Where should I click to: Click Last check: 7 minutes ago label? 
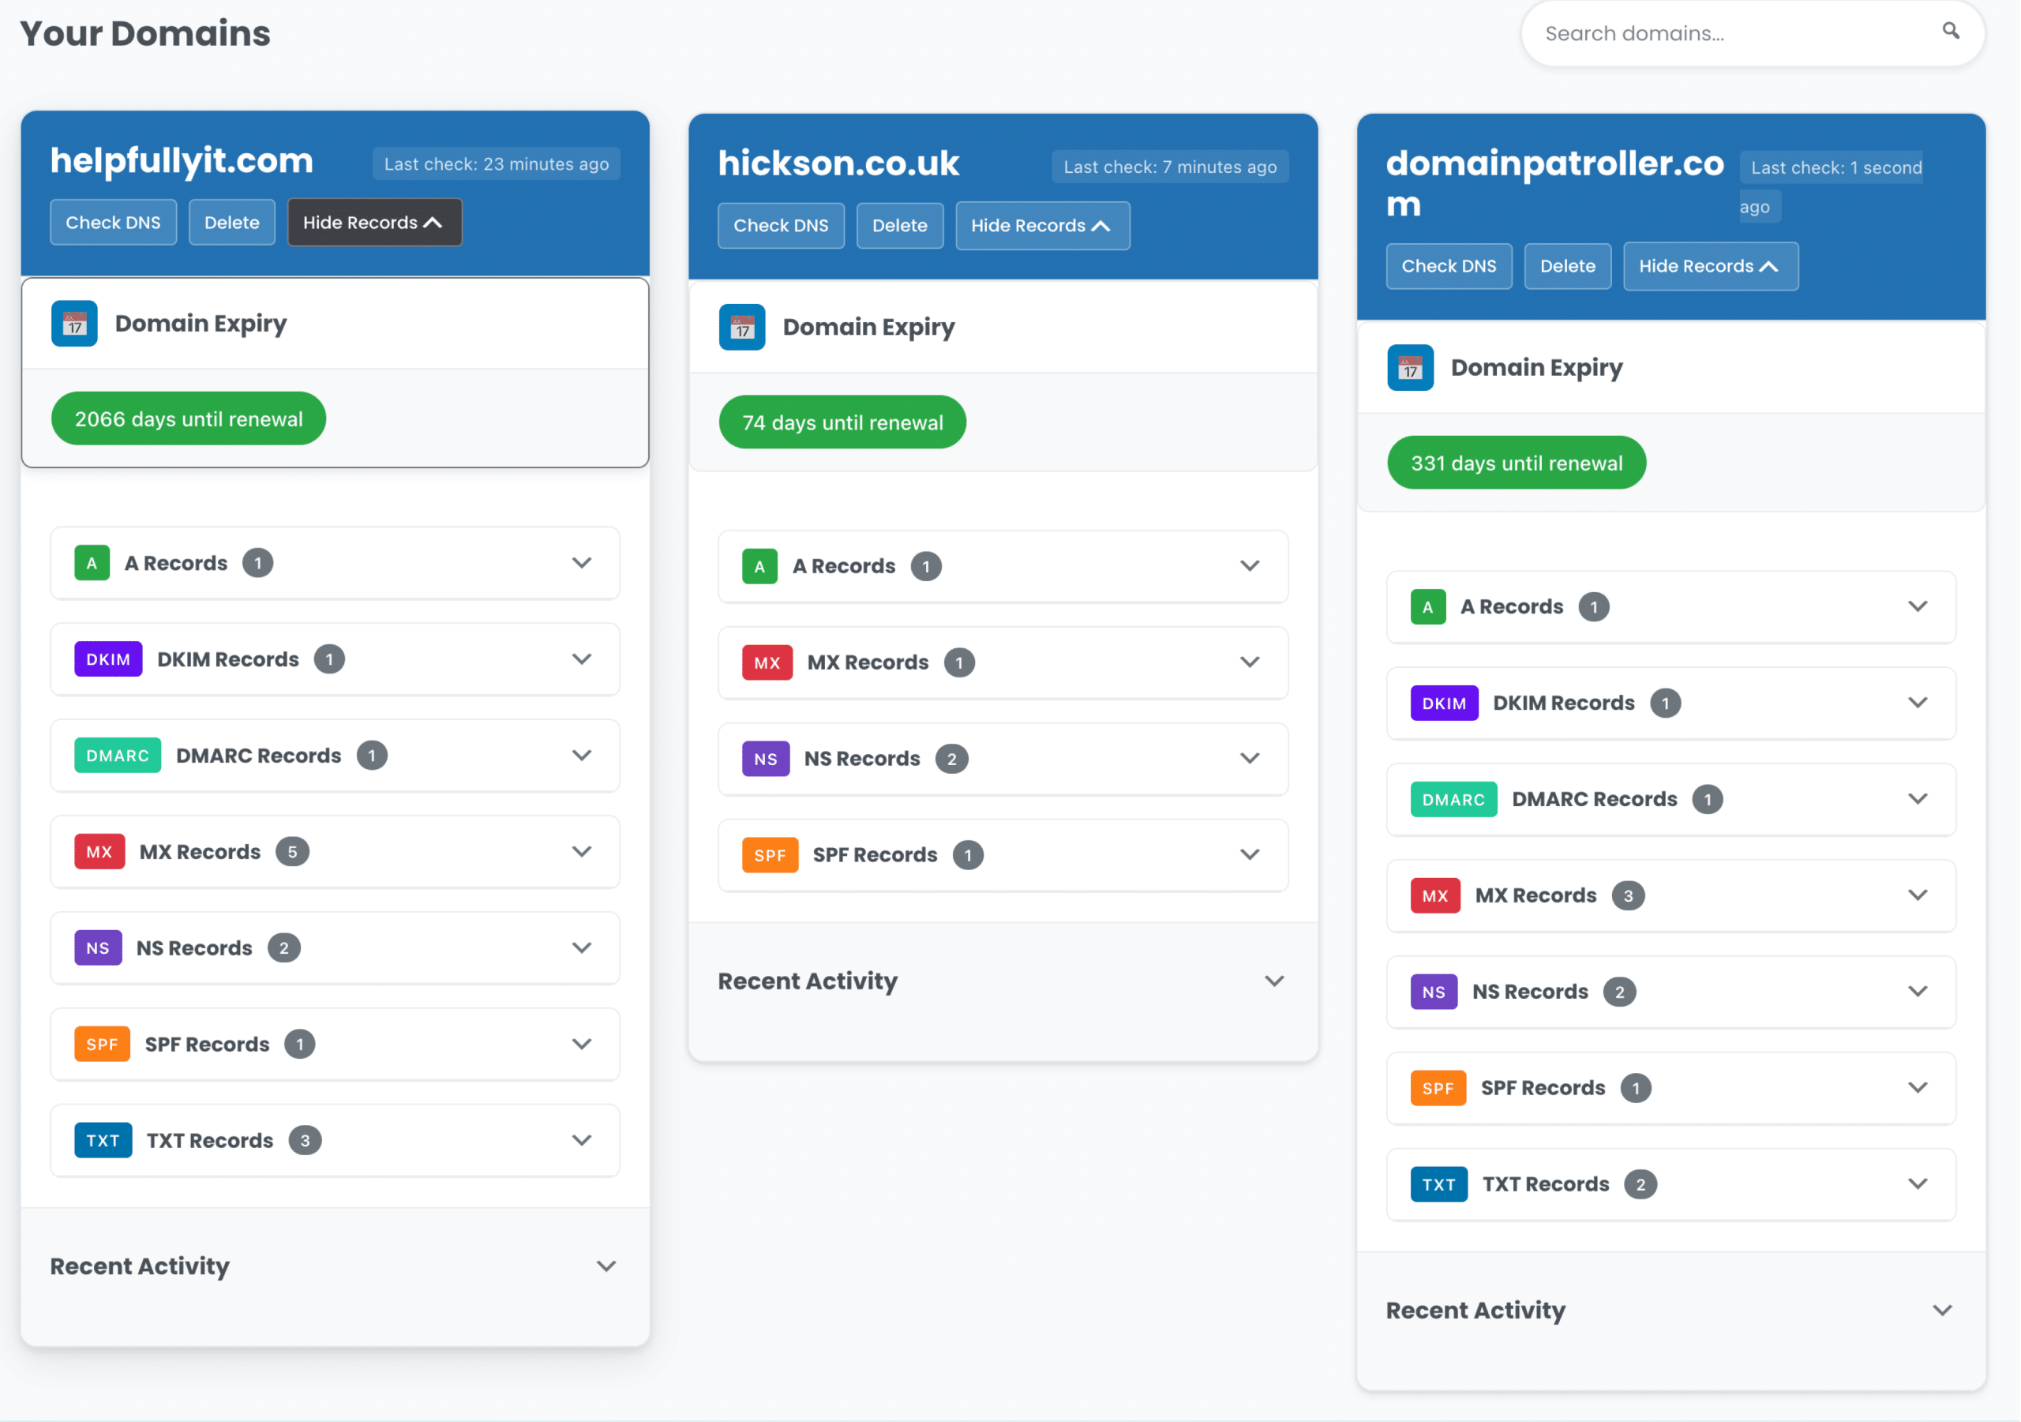tap(1170, 167)
